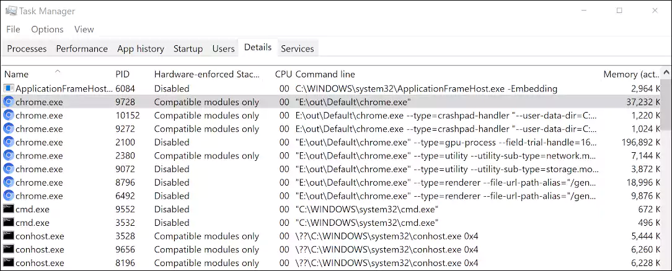The image size is (672, 271).
Task: Select the cmd.exe icon with PID 9552
Action: click(x=9, y=209)
